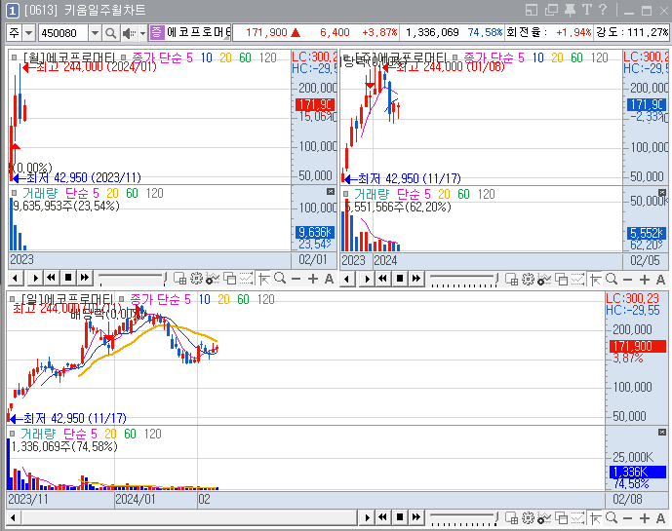
Task: Open weekly chart settings gear icon
Action: coord(528,280)
